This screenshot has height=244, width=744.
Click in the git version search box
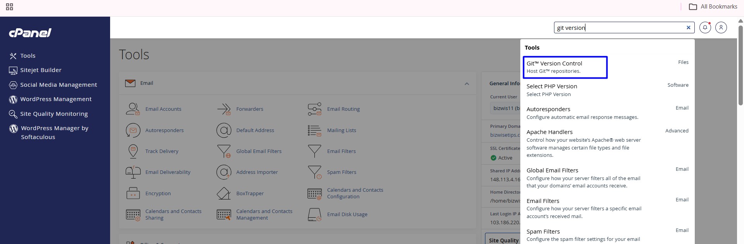point(620,27)
